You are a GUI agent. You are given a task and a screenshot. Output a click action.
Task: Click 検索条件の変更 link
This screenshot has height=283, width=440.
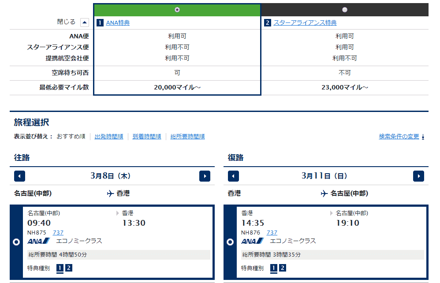(x=399, y=137)
